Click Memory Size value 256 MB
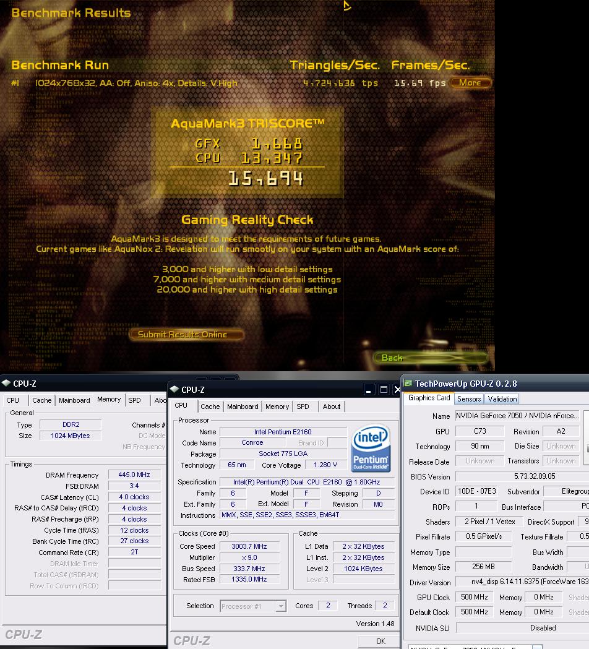The width and height of the screenshot is (589, 649). tap(483, 567)
